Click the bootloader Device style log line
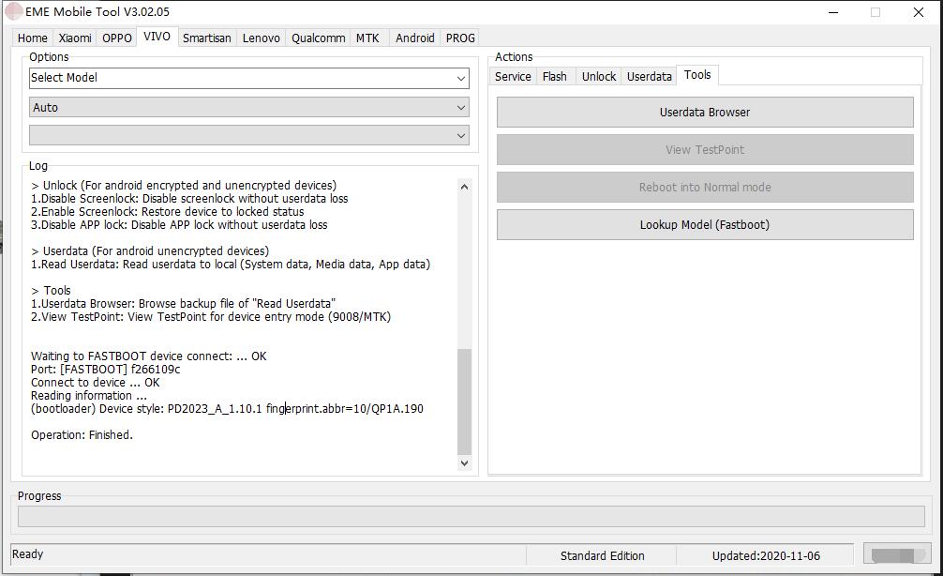Screen dimensions: 943x576 click(x=227, y=409)
